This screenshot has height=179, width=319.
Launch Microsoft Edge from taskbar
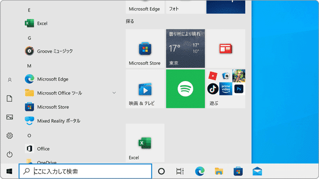point(200,171)
